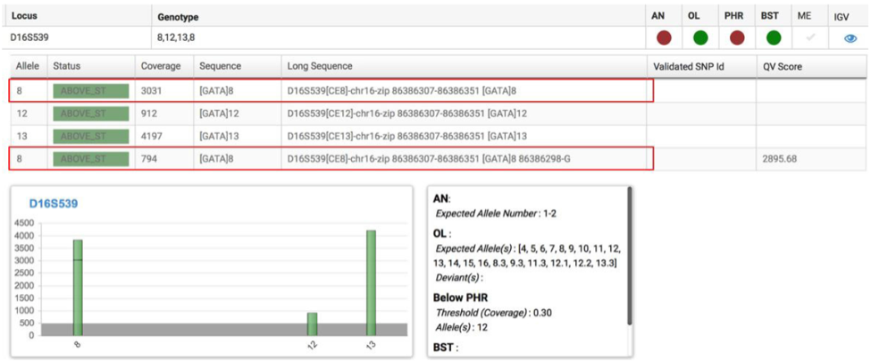871x361 pixels.
Task: Toggle the ME checkmark
Action: click(x=811, y=38)
